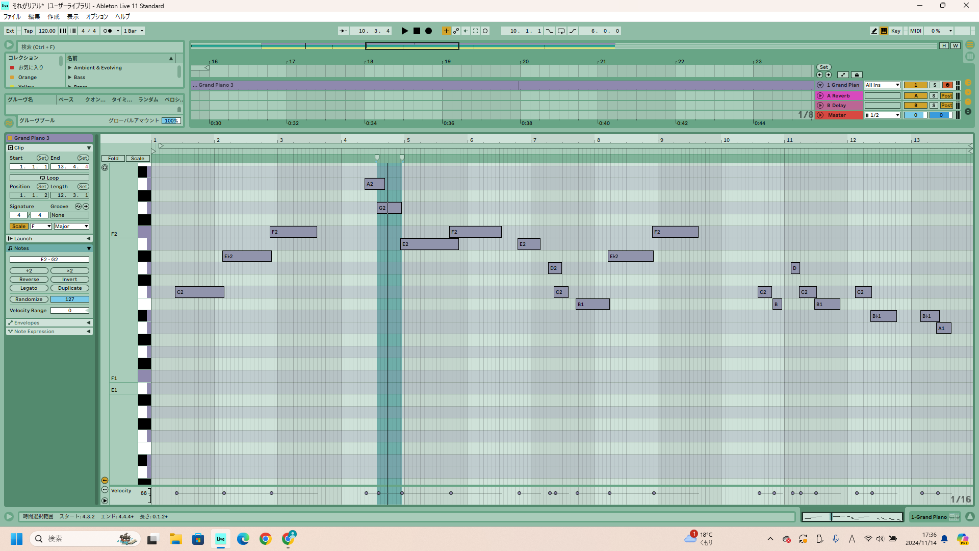Open the 作成 menu

coord(54,17)
